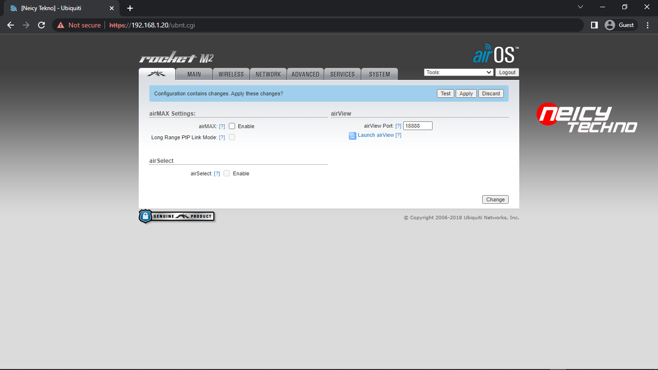Click the Launch airView link
Screen dimensions: 658x370
point(376,135)
